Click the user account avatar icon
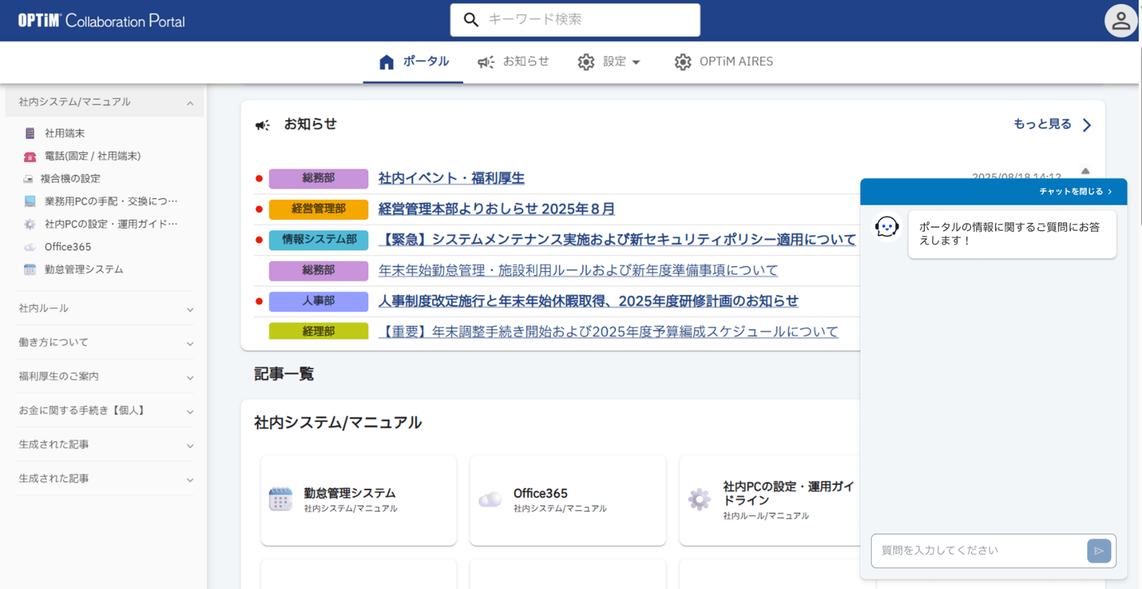This screenshot has height=589, width=1142. pyautogui.click(x=1120, y=21)
